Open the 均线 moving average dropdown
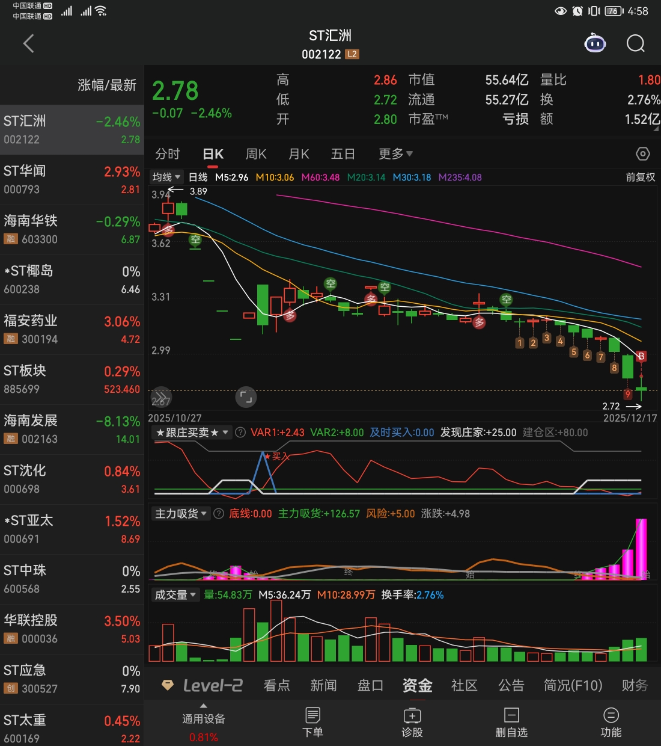Screen dimensions: 661x746 [166, 177]
